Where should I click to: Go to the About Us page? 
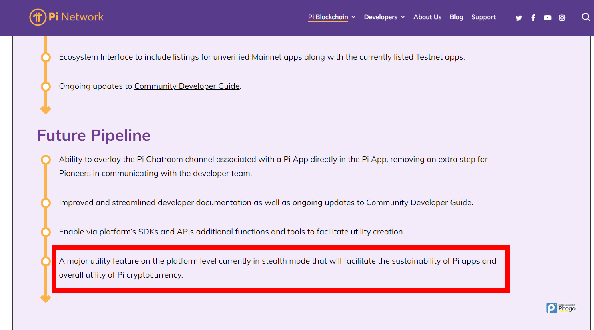427,17
